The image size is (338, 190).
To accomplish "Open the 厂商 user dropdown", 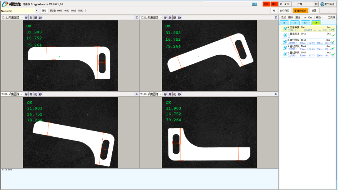I will point(300,4).
